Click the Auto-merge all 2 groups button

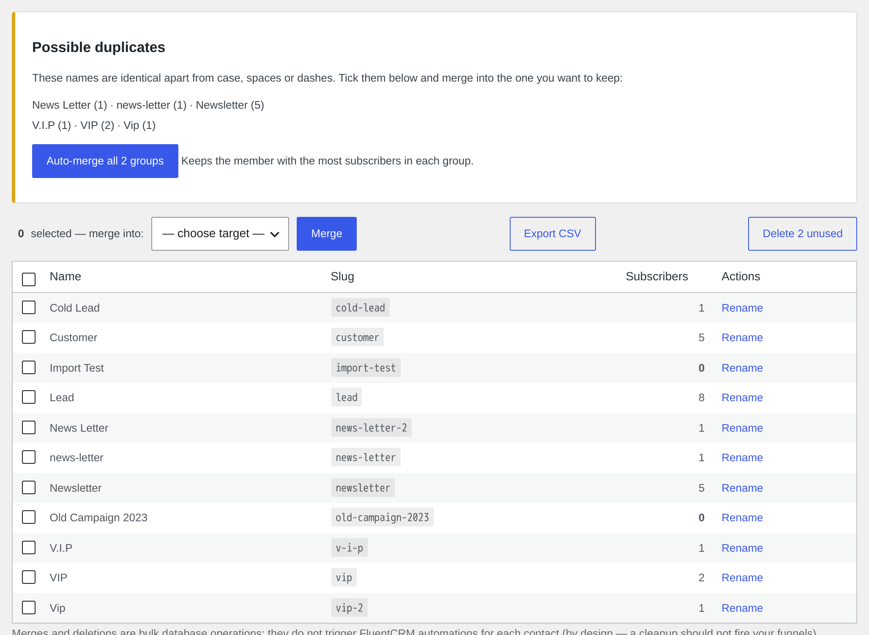105,161
